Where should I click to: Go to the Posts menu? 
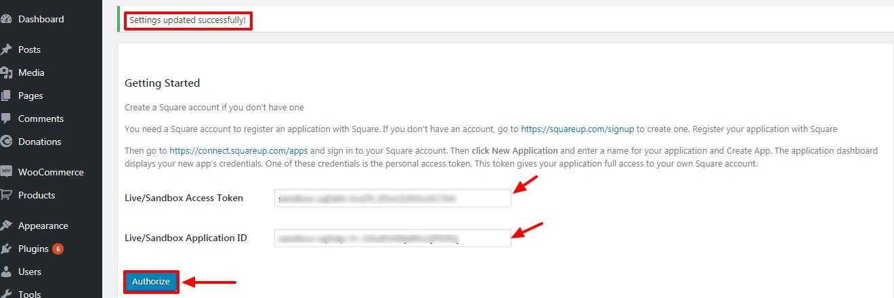coord(29,49)
